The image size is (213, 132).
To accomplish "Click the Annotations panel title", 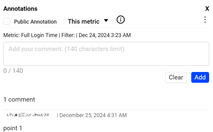I will point(20,9).
